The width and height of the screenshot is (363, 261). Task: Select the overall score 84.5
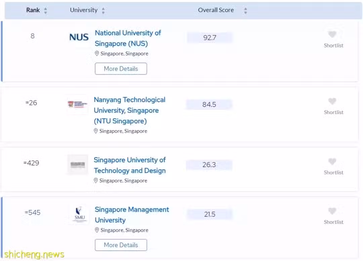[x=209, y=104]
